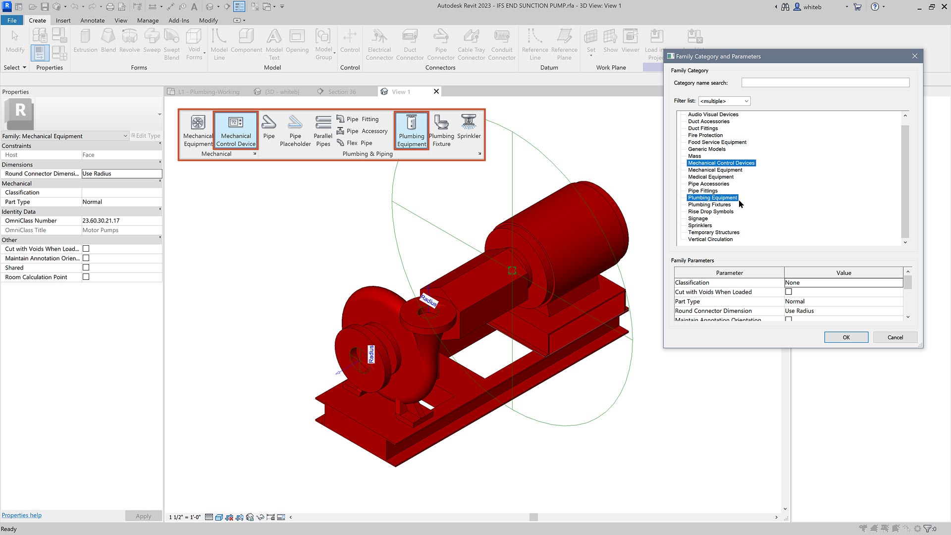This screenshot has width=951, height=535.
Task: Open the Annotate ribbon tab
Action: click(92, 20)
